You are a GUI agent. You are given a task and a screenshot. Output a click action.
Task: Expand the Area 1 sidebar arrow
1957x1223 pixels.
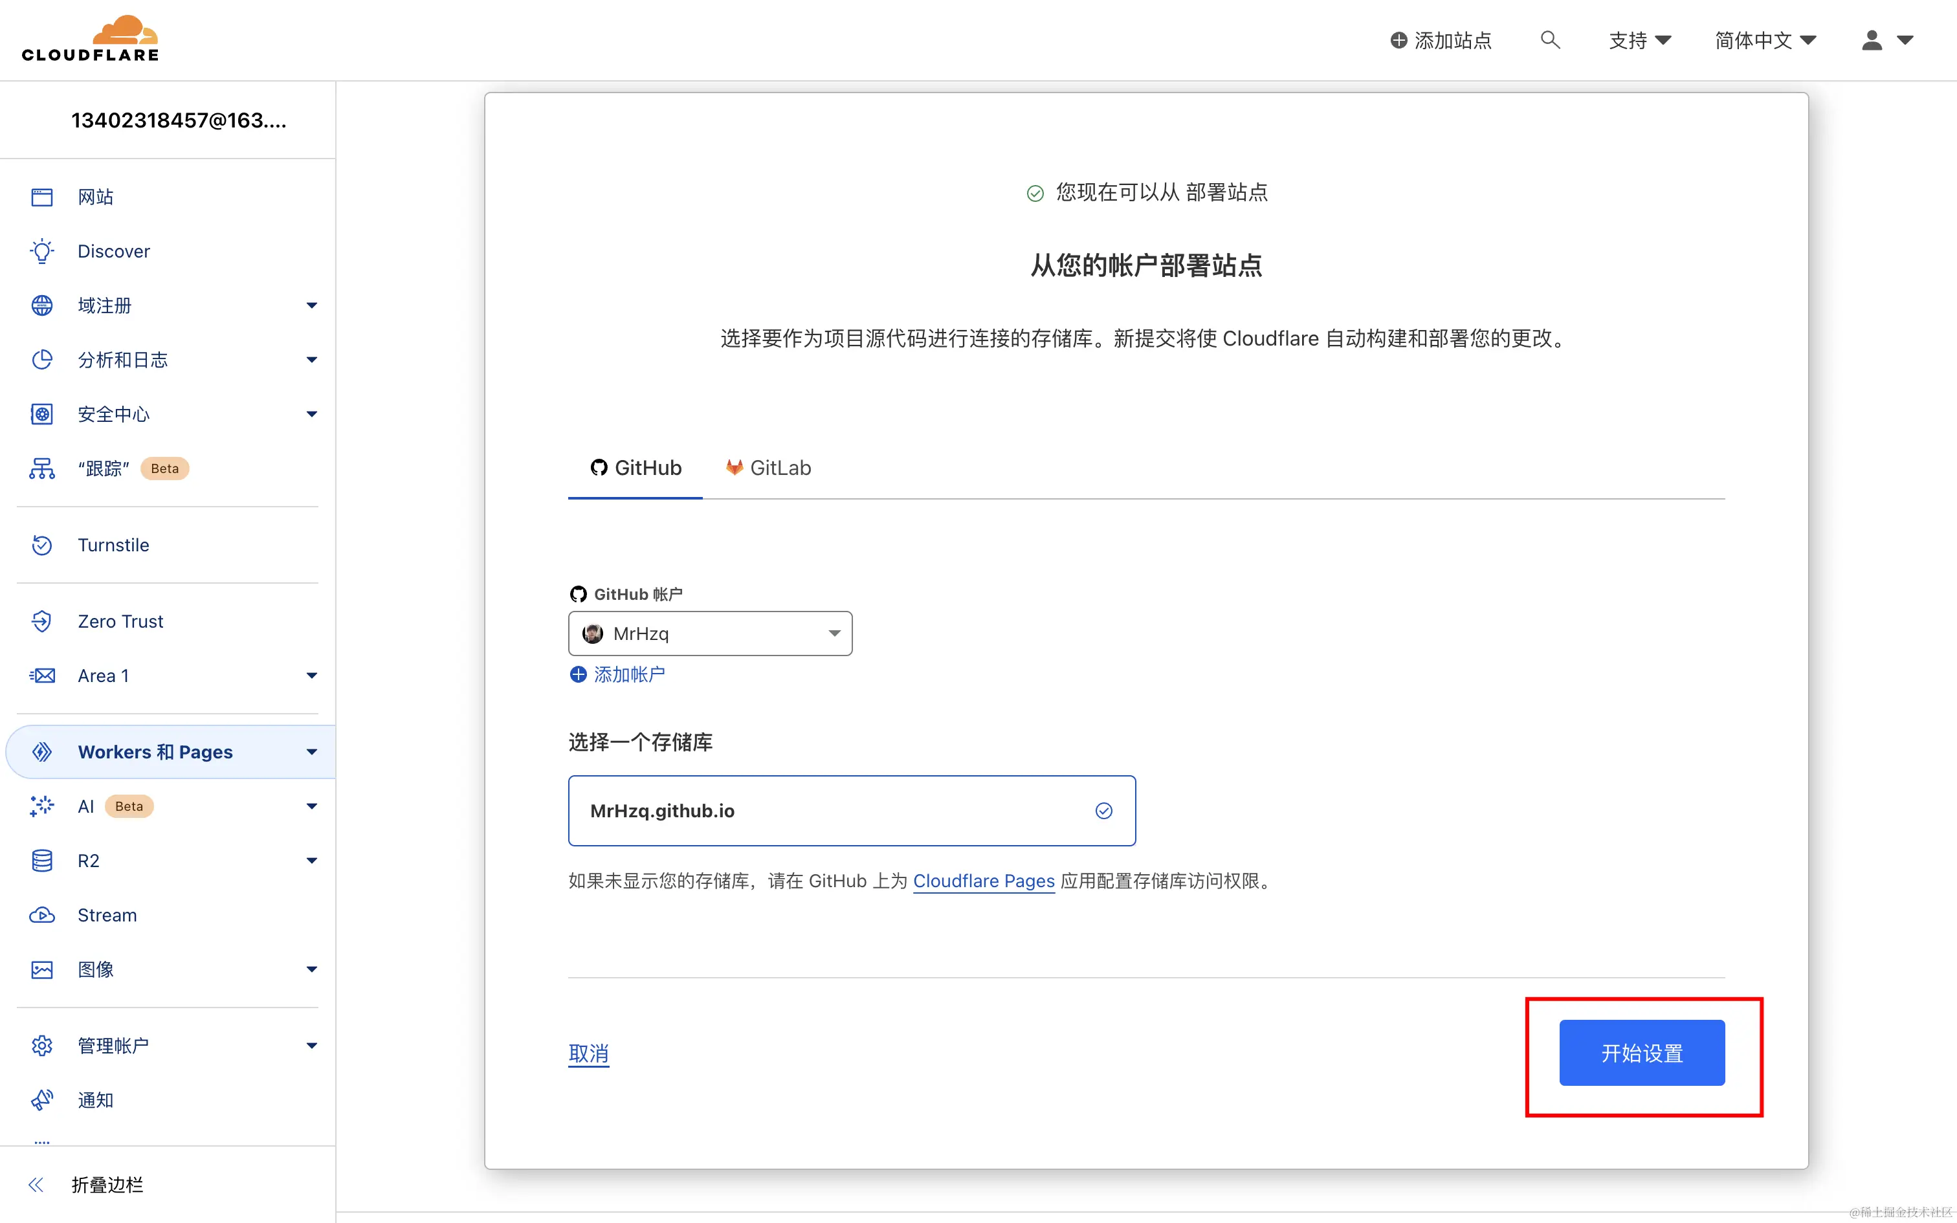click(312, 676)
